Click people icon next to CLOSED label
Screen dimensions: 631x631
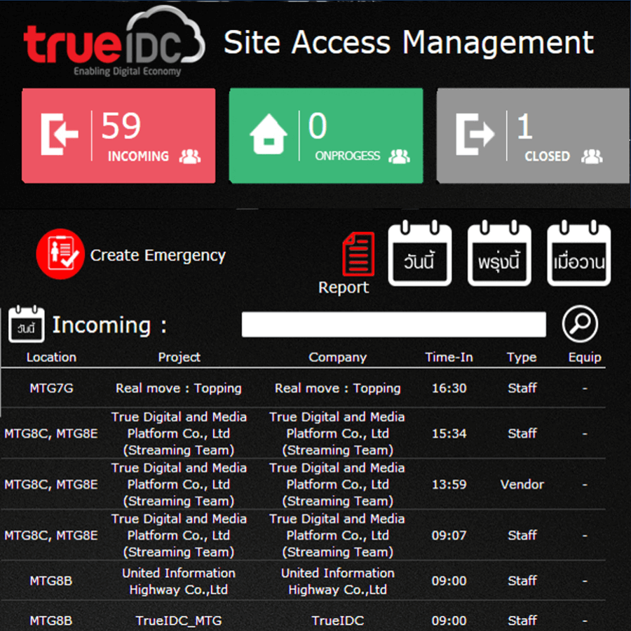tap(592, 156)
